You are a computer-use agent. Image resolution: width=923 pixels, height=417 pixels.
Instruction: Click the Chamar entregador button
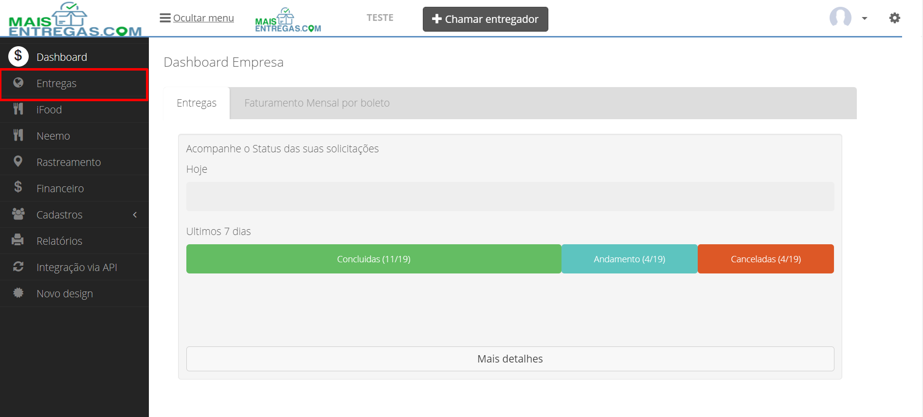click(x=485, y=19)
